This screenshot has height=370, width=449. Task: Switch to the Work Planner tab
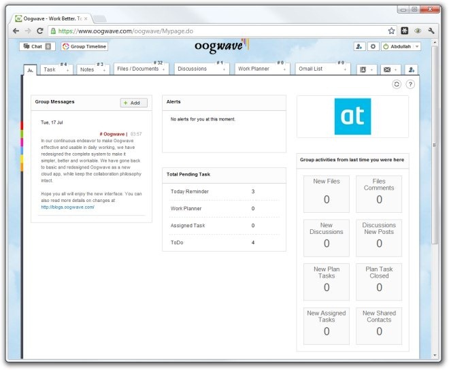click(x=254, y=69)
